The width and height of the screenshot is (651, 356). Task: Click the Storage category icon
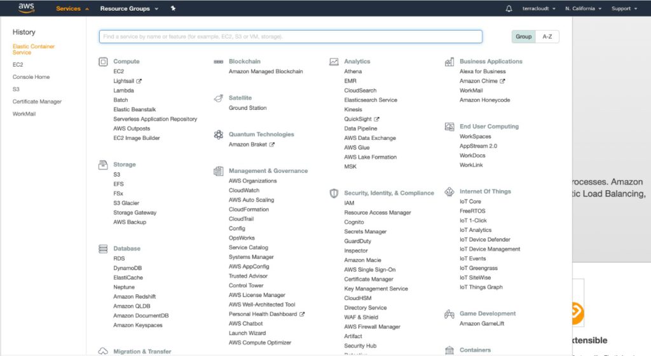pyautogui.click(x=103, y=165)
